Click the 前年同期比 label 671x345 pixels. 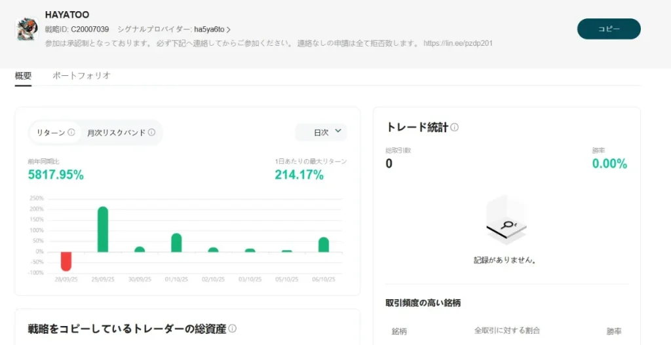[44, 162]
